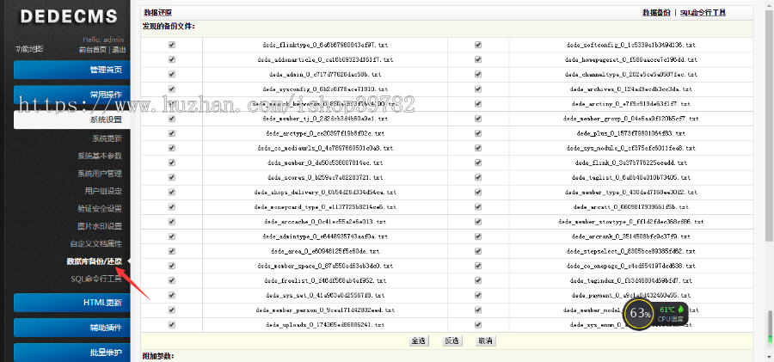Expand the 辅助插件 sidebar section
Image resolution: width=774 pixels, height=362 pixels.
(72, 328)
